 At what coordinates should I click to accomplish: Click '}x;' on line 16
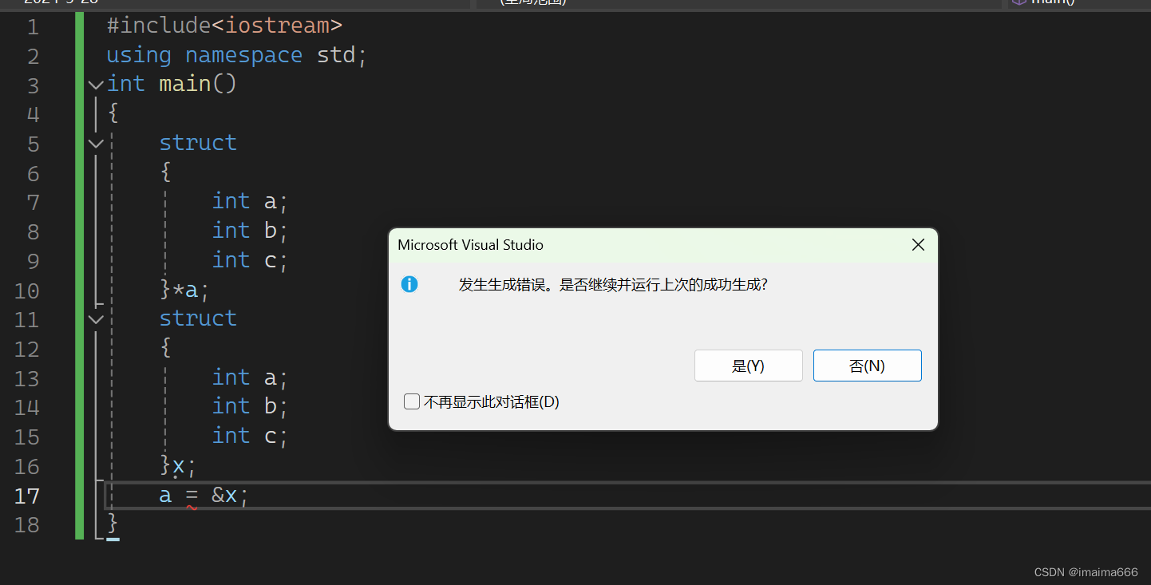click(x=178, y=465)
